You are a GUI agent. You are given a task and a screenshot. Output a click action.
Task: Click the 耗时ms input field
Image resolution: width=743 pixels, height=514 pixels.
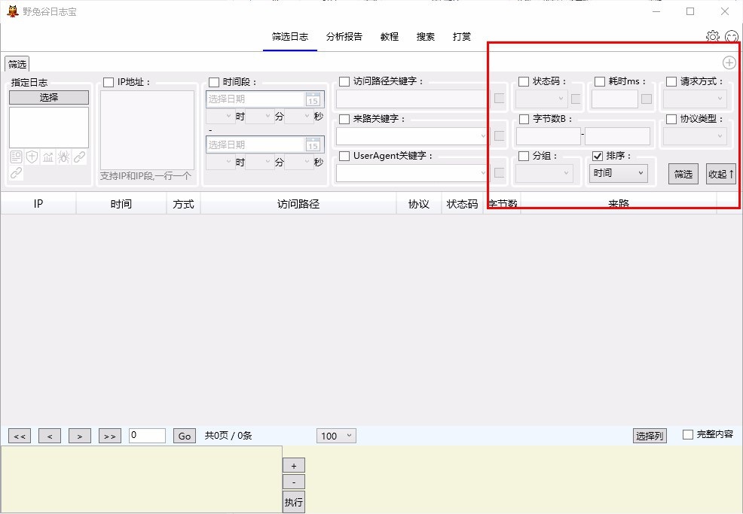(x=615, y=99)
